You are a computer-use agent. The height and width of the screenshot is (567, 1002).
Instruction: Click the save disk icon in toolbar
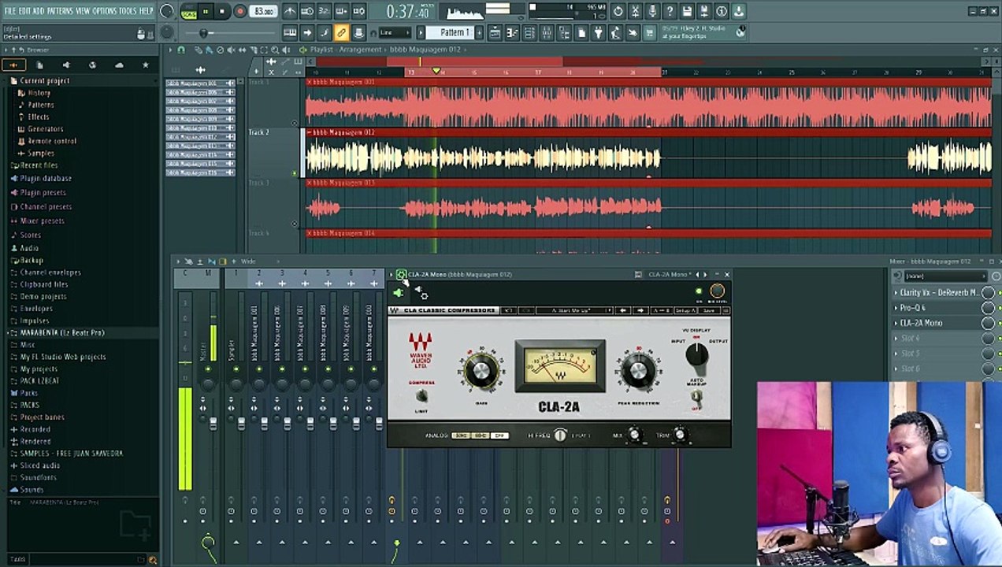point(687,12)
